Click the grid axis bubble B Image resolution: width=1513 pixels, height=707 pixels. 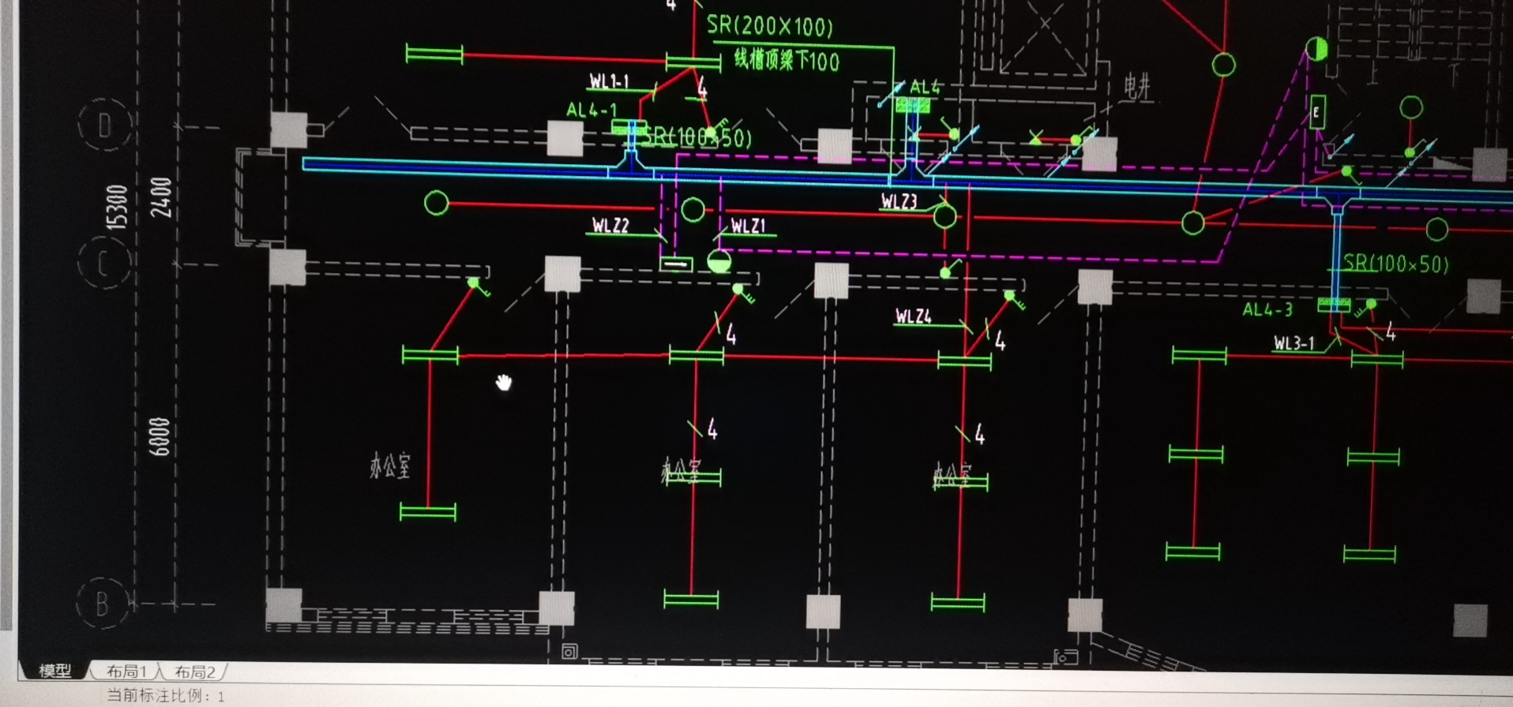point(103,604)
